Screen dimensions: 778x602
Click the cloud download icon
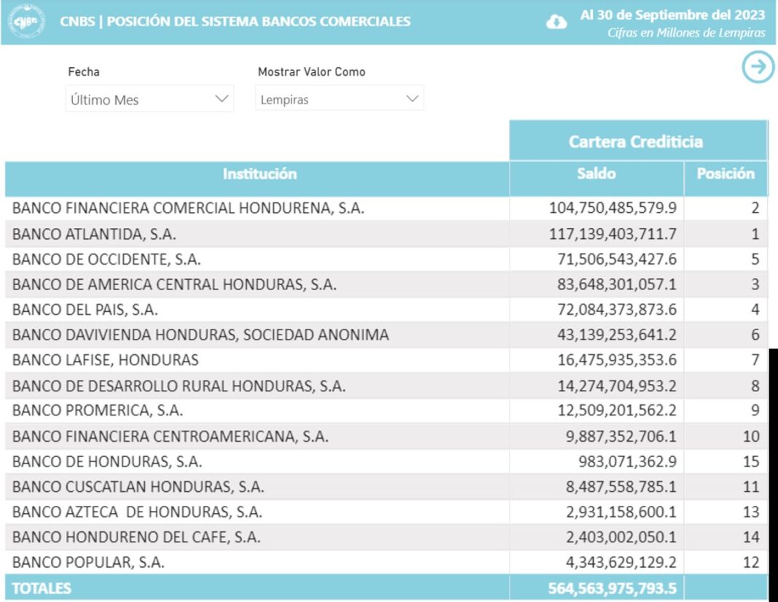557,22
